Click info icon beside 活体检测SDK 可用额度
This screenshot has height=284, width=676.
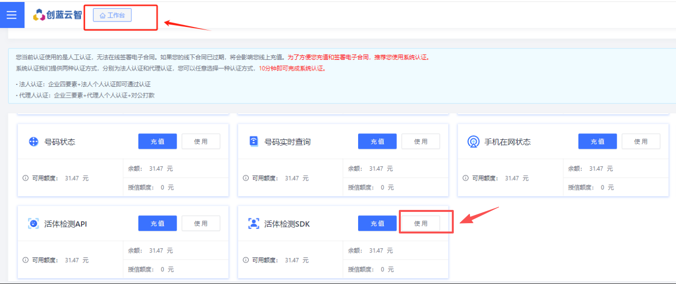(245, 260)
